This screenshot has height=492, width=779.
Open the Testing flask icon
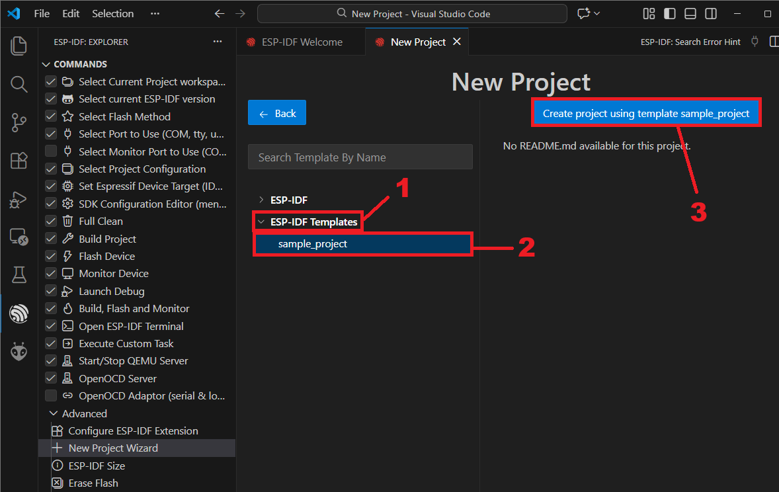pos(19,275)
